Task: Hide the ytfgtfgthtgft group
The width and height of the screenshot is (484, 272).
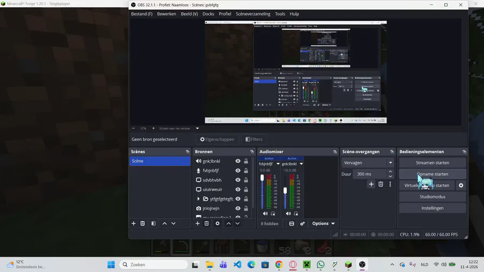Action: click(238, 199)
